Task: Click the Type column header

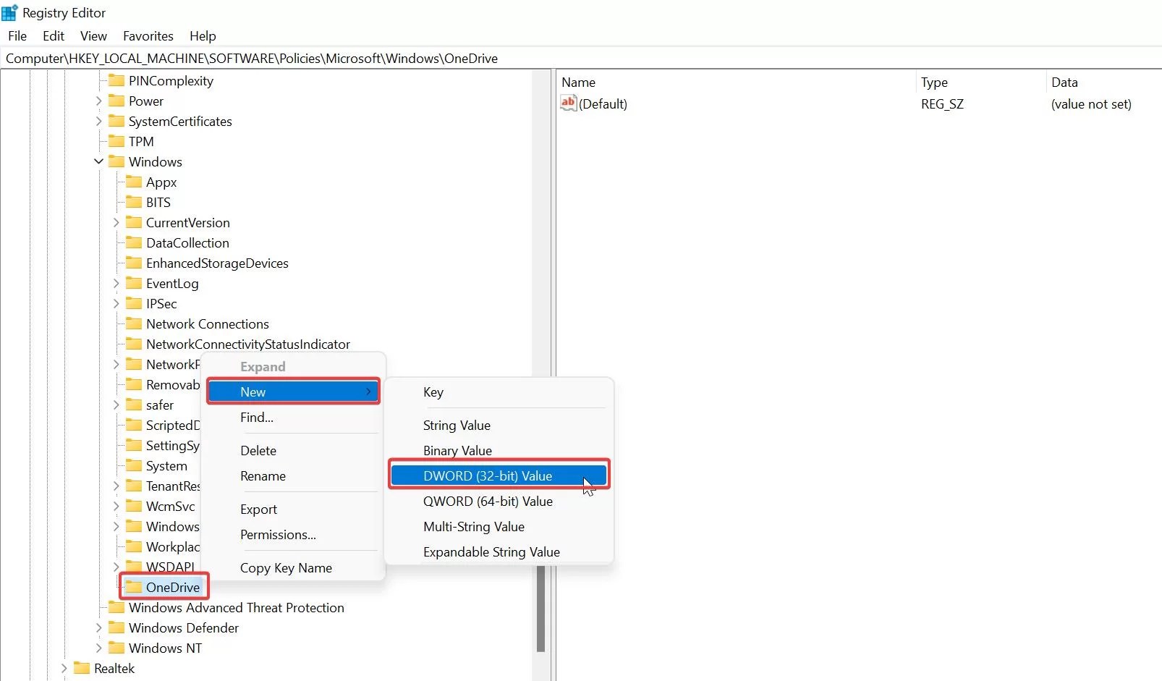Action: coord(934,82)
